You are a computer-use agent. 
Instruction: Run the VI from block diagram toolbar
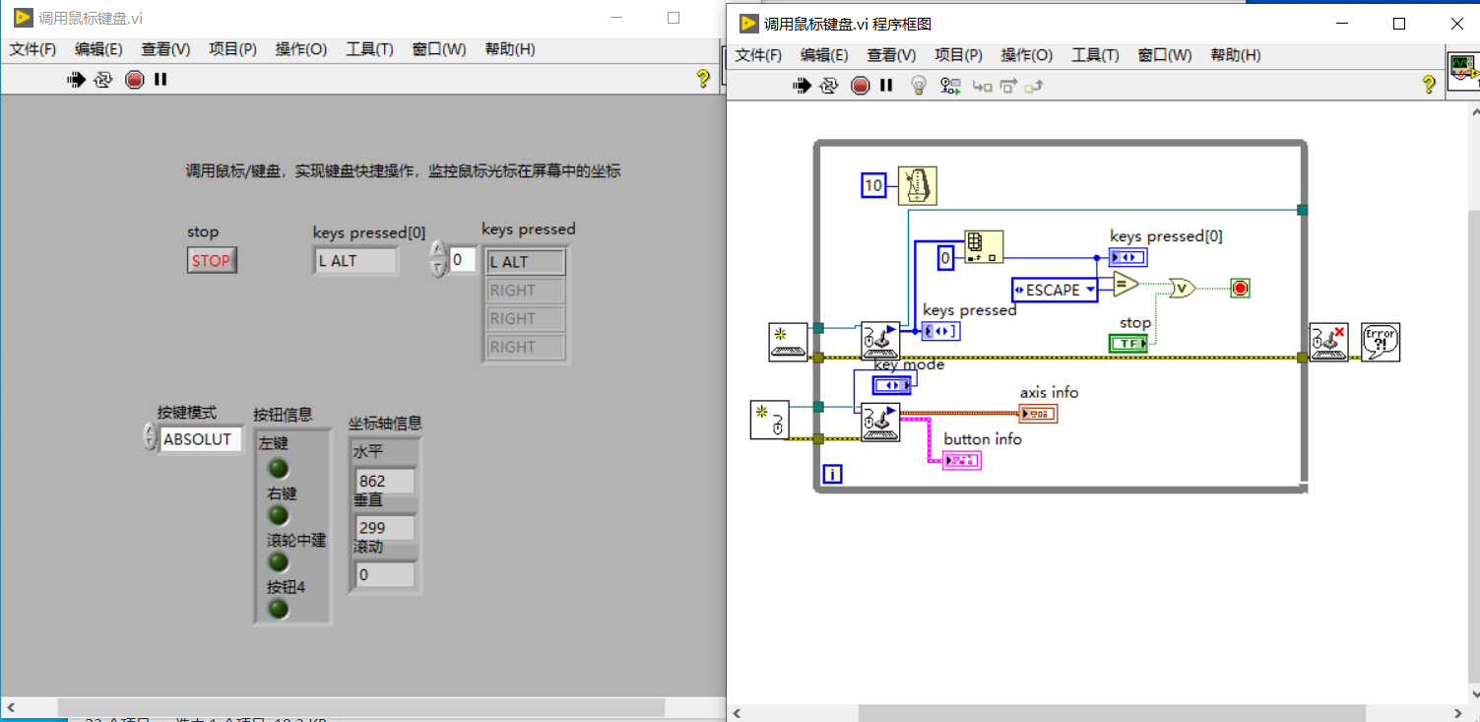pos(803,86)
